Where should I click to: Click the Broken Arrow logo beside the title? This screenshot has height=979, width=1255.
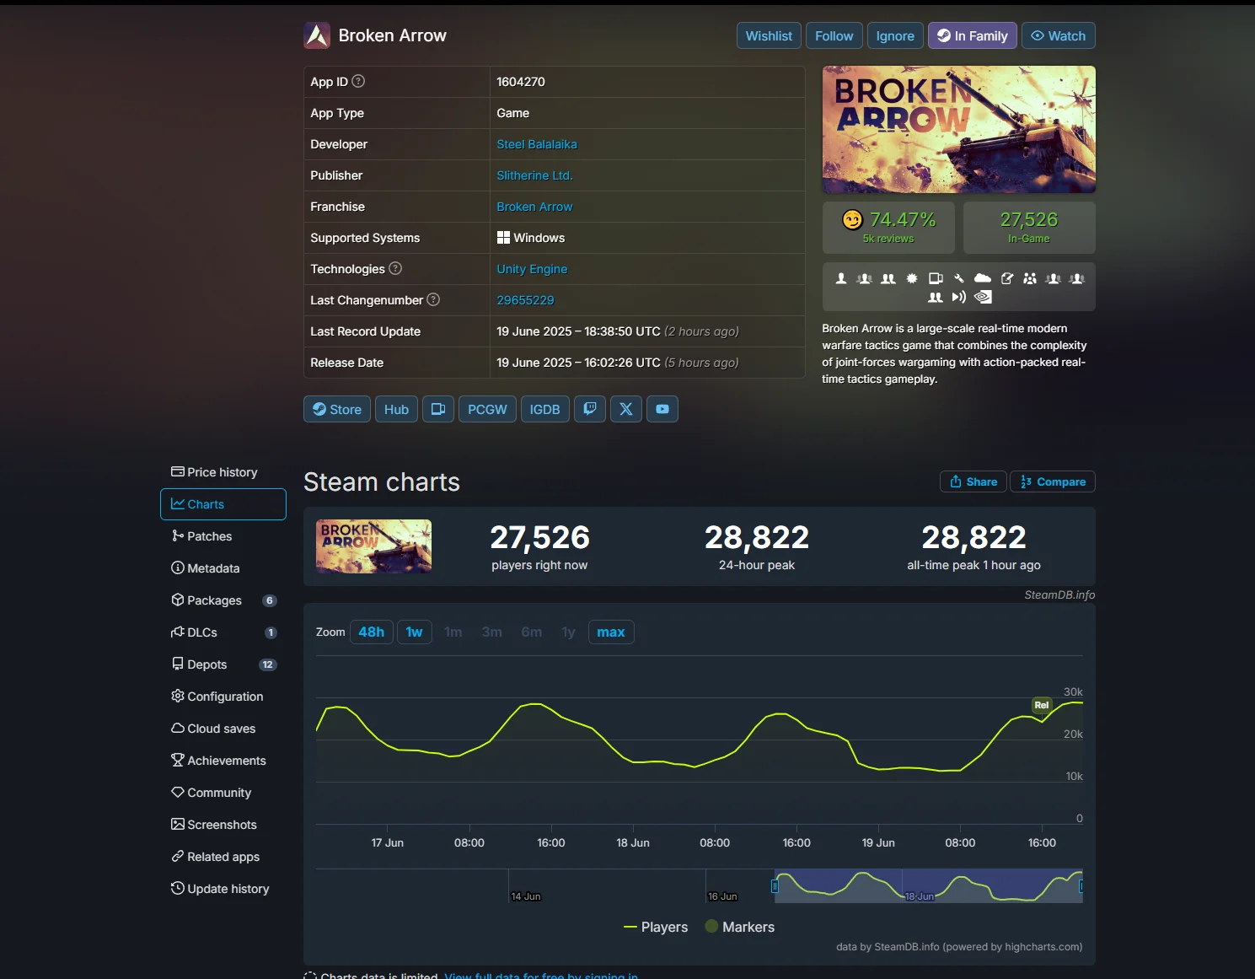[317, 35]
